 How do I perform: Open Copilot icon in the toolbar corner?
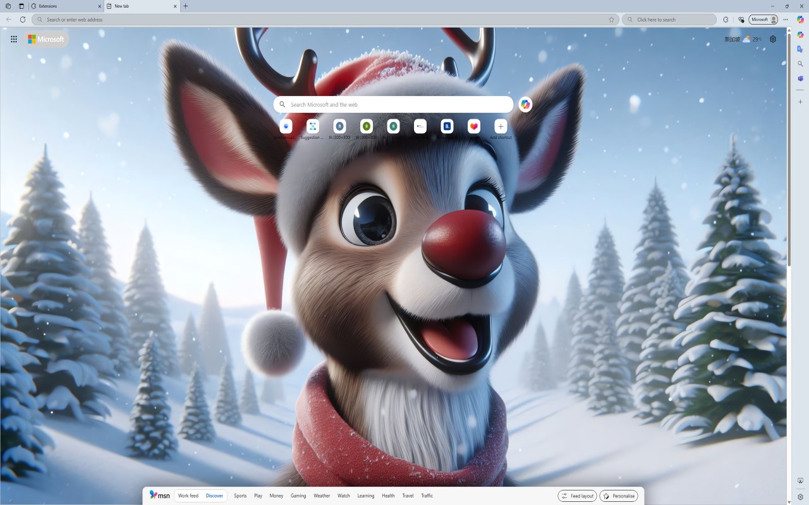point(800,20)
